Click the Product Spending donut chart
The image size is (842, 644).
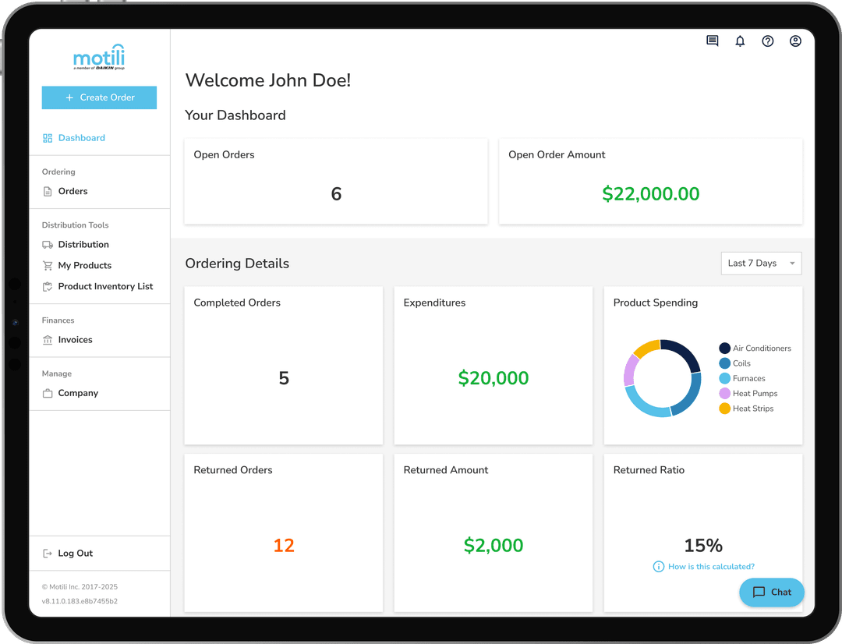tap(663, 378)
